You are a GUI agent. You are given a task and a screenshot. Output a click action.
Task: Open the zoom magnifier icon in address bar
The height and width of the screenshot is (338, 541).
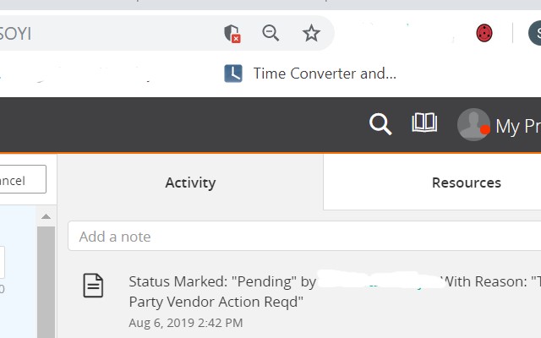[x=270, y=33]
